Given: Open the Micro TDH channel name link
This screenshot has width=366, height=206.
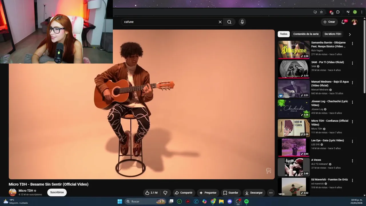Looking at the screenshot, I should click(x=26, y=191).
